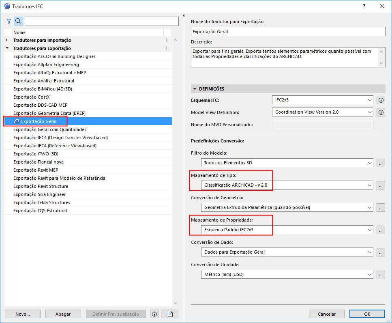This screenshot has height=323, width=392.
Task: Click the help question mark in title bar
Action: click(x=364, y=6)
